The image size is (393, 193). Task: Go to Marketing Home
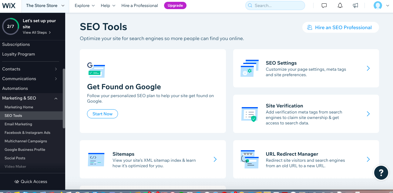click(19, 107)
